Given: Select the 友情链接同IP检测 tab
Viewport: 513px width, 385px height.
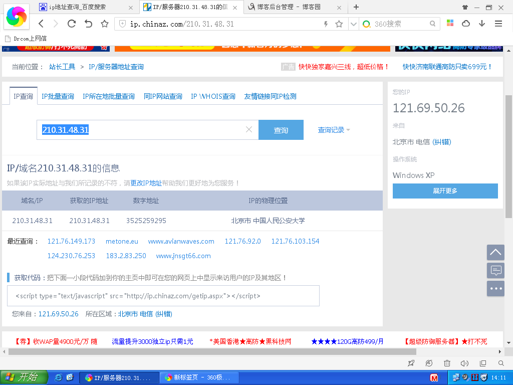Looking at the screenshot, I should pos(270,96).
